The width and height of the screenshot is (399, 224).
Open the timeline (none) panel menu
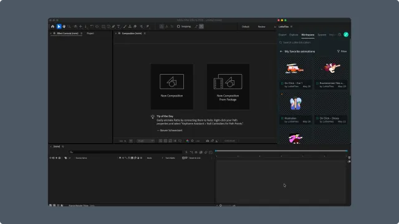tap(63, 147)
